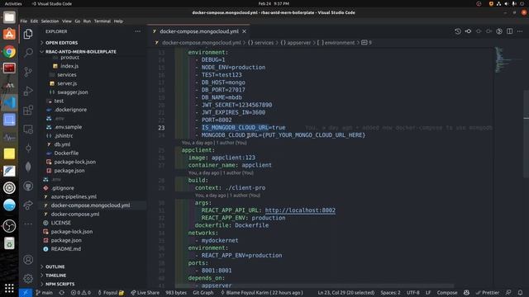Viewport: 529px width, 297px height.
Task: Open the Search view in activity bar
Action: click(x=28, y=53)
